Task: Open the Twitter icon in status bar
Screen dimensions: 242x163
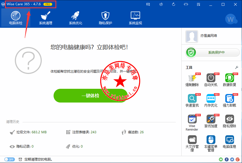Action: pos(232,159)
